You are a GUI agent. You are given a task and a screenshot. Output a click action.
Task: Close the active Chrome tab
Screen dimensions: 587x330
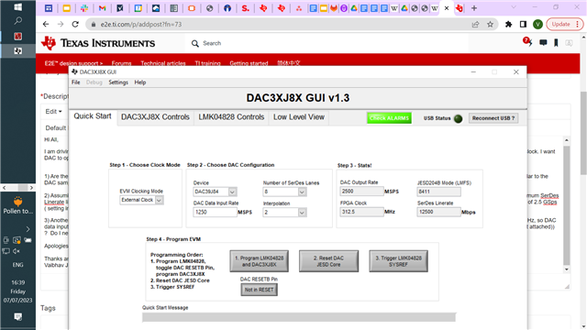pyautogui.click(x=447, y=8)
